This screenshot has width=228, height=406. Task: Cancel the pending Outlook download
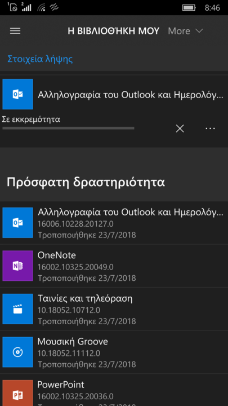[x=180, y=129]
